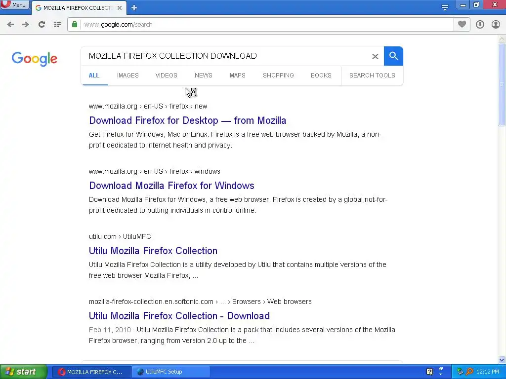Image resolution: width=506 pixels, height=379 pixels.
Task: Click the address bar URL field
Action: click(x=266, y=25)
